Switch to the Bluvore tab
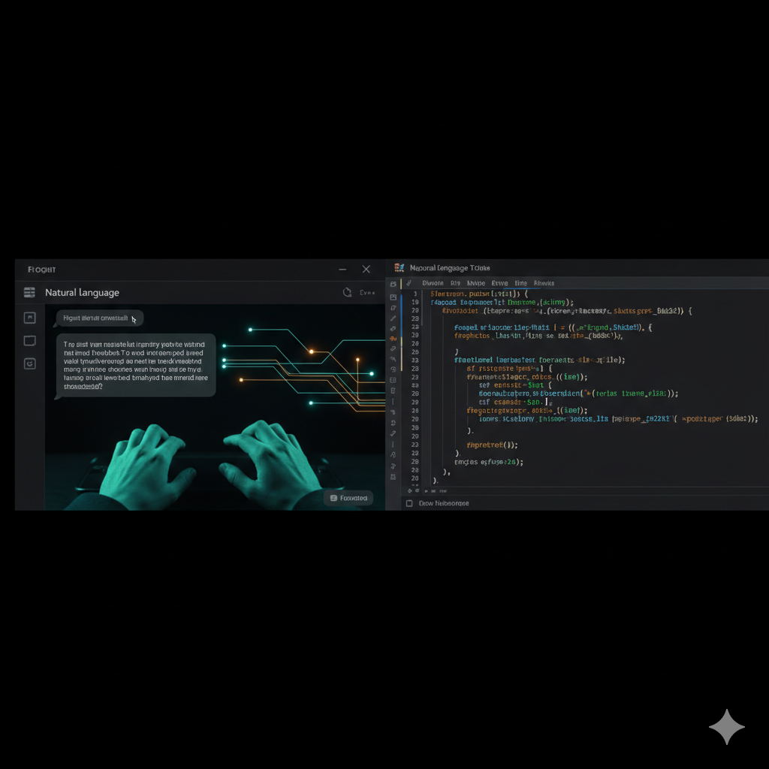Viewport: 769px width, 769px height. (x=432, y=283)
